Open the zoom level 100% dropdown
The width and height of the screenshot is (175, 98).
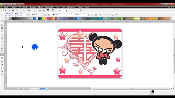click(x=66, y=10)
